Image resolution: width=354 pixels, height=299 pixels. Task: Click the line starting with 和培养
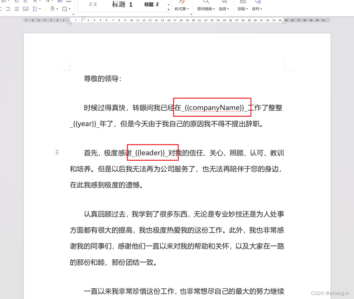[176, 169]
